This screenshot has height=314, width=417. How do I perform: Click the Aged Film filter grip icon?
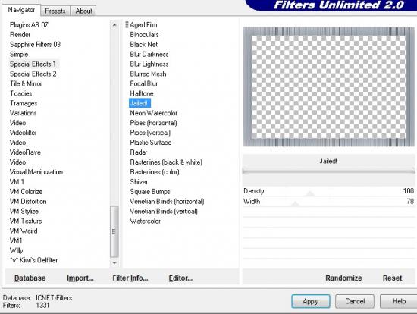click(x=127, y=25)
